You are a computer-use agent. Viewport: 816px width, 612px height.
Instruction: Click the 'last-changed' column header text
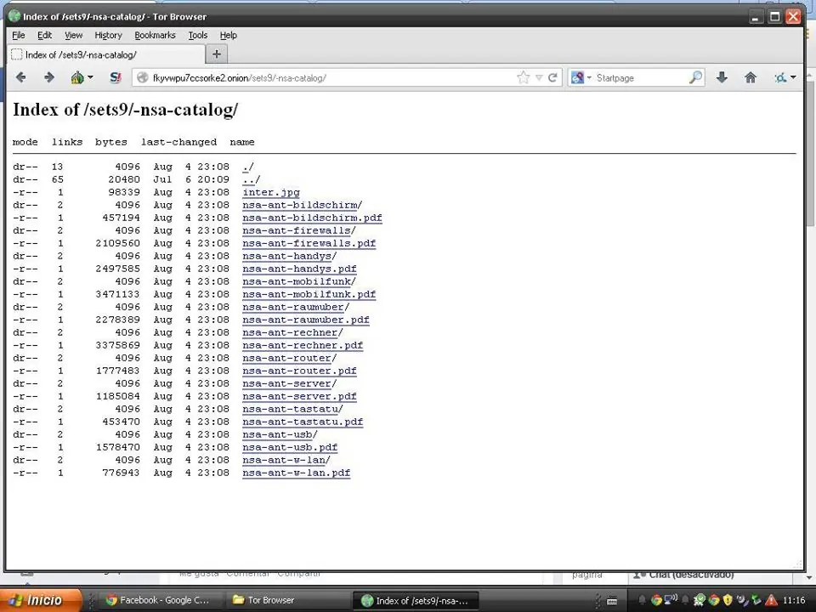coord(178,142)
